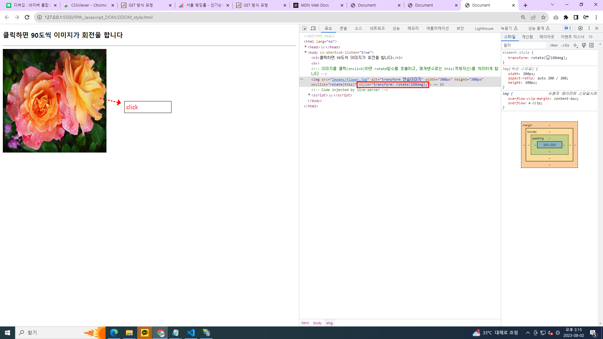
Task: Open DevTools settings gear
Action: [580, 28]
